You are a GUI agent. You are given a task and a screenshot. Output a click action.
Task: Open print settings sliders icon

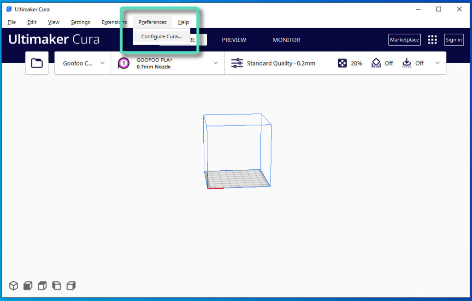237,63
